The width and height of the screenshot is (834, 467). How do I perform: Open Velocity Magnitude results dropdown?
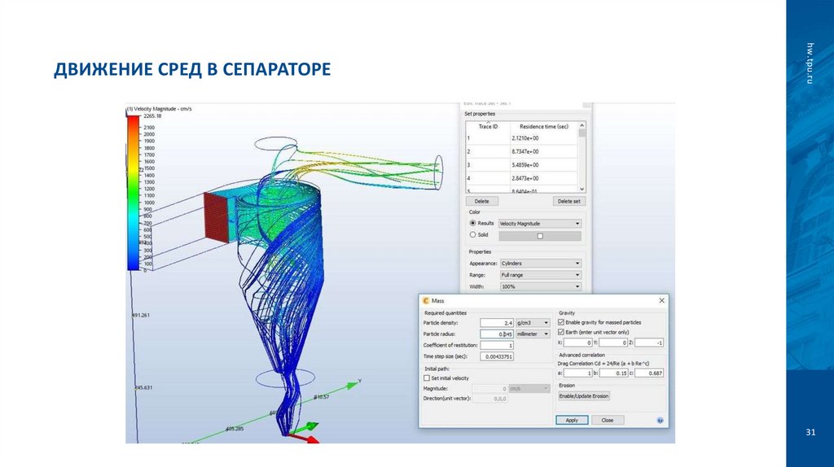coord(540,224)
